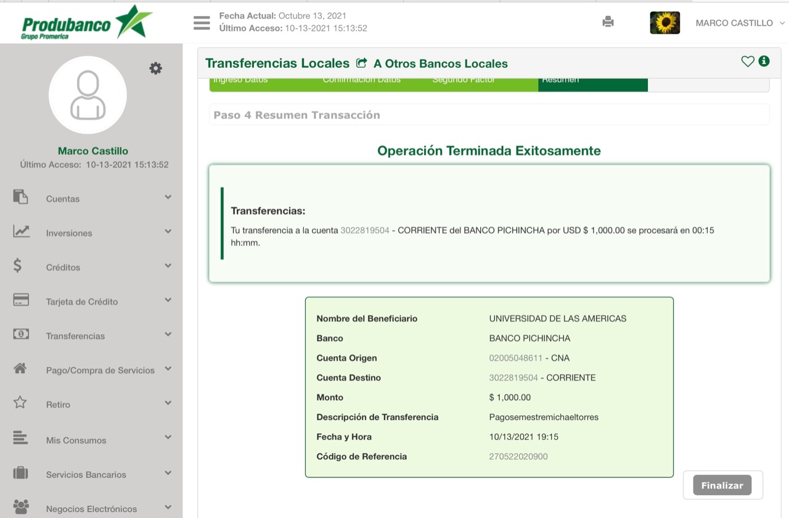Screen dimensions: 789x518
Task: Click destination account number 3022819504 link
Action: (x=513, y=377)
